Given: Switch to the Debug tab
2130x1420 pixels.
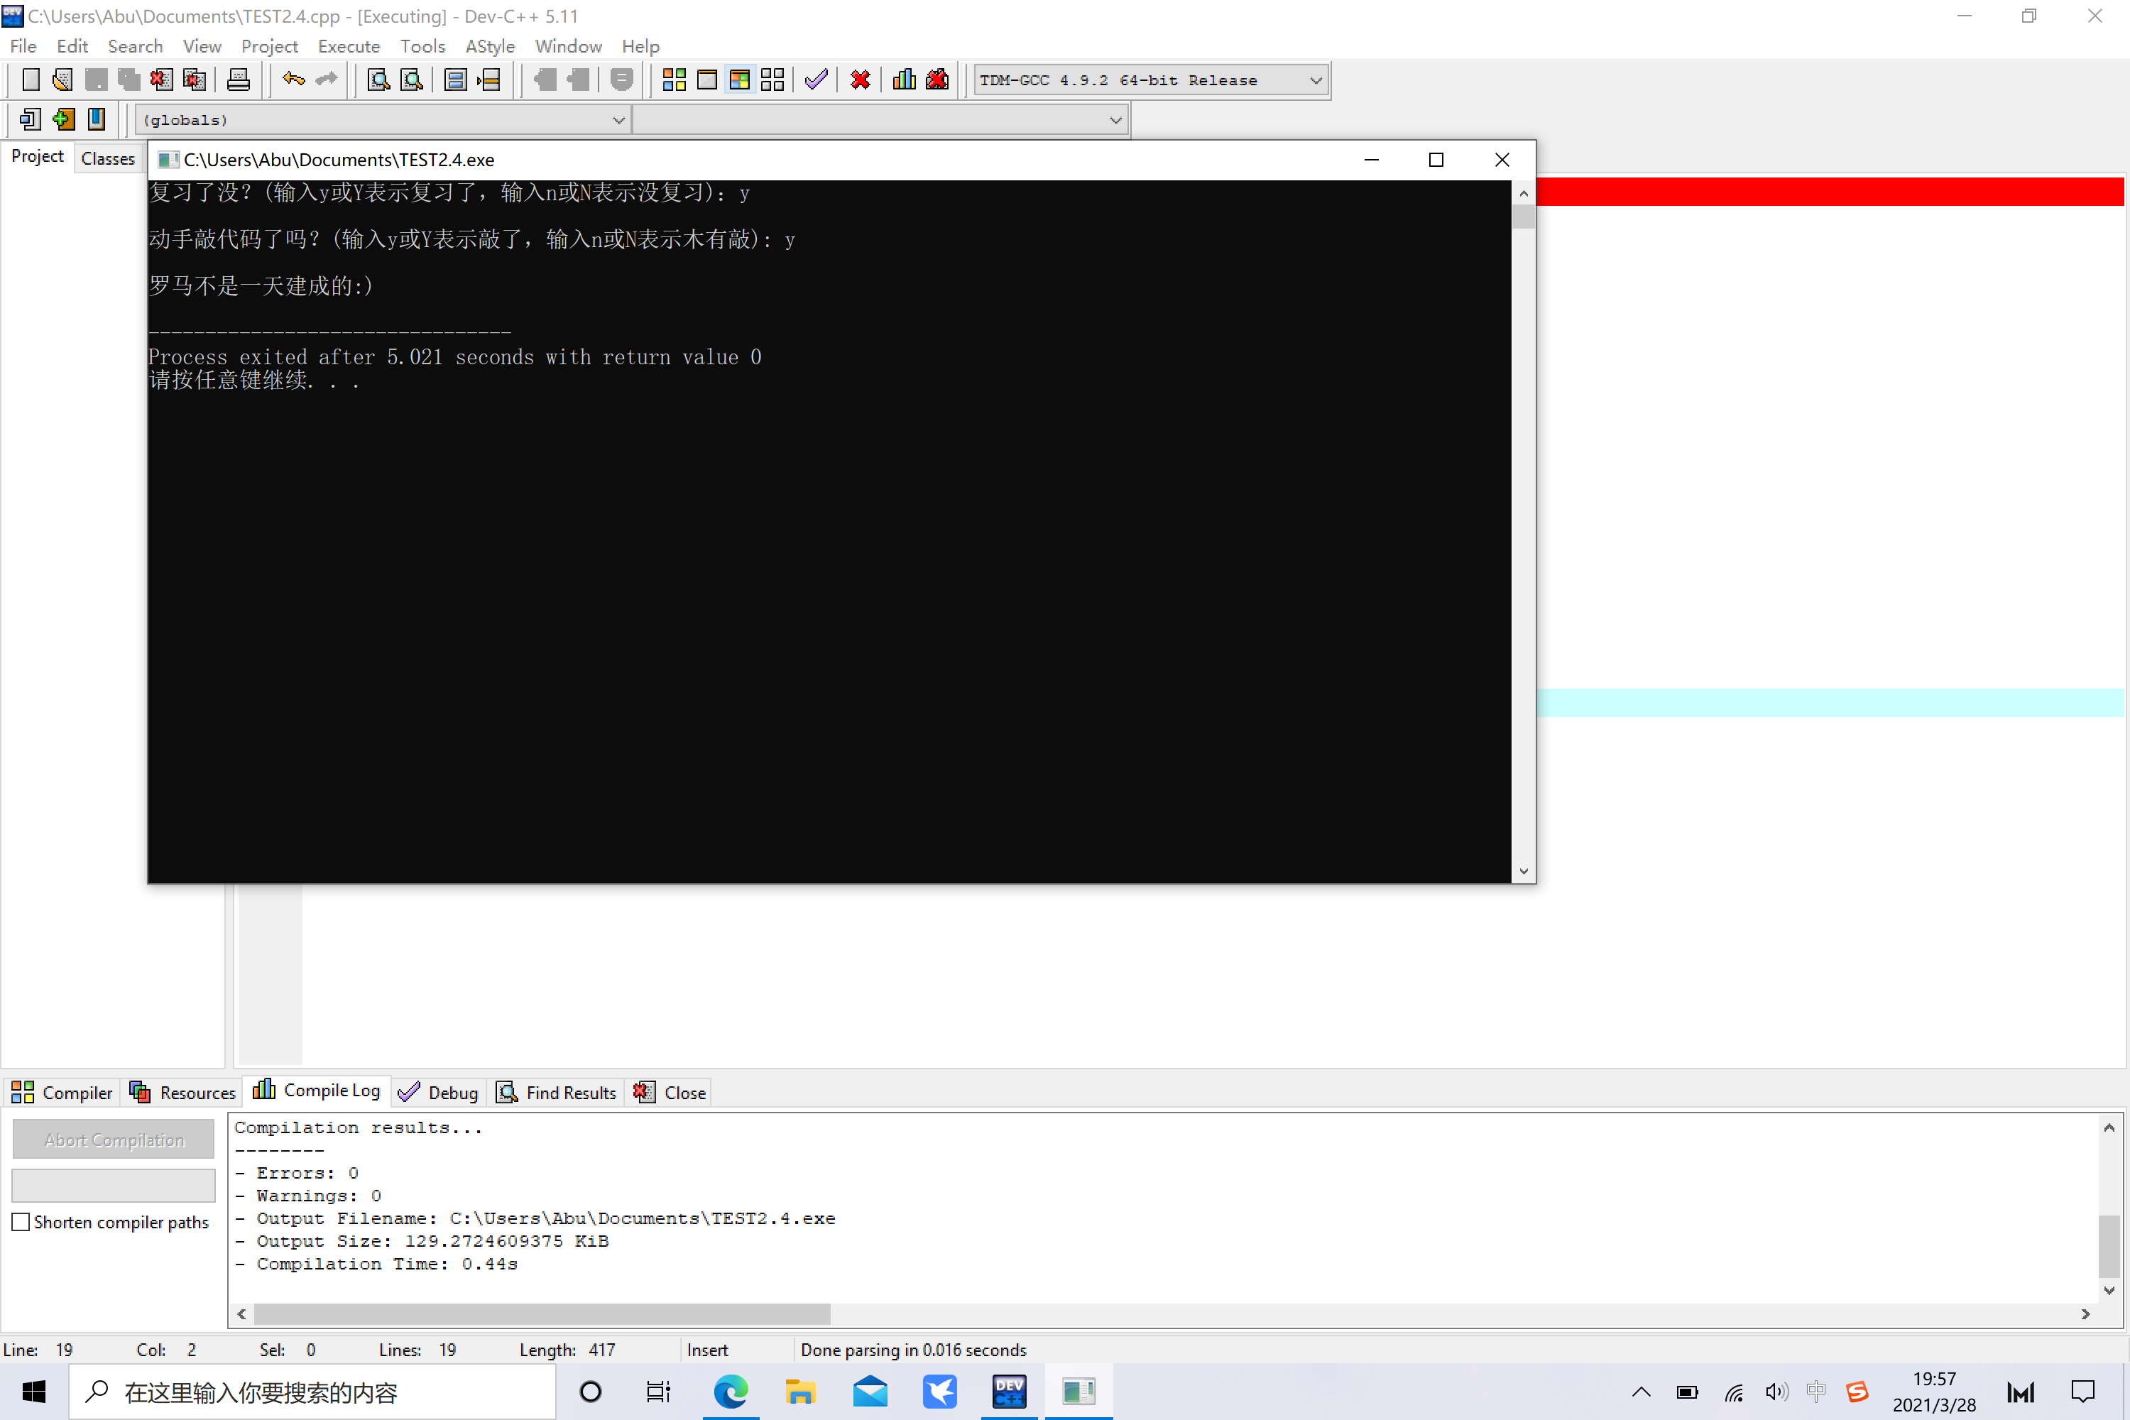Looking at the screenshot, I should point(438,1092).
